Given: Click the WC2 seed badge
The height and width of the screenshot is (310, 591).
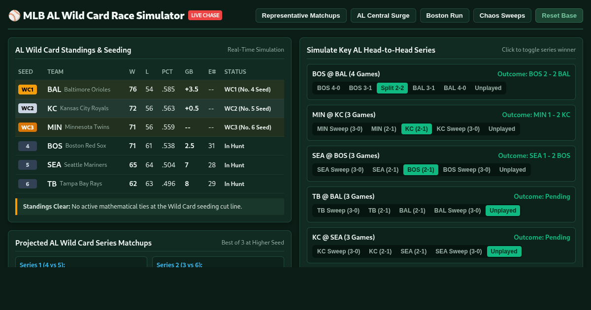Looking at the screenshot, I should coord(28,108).
